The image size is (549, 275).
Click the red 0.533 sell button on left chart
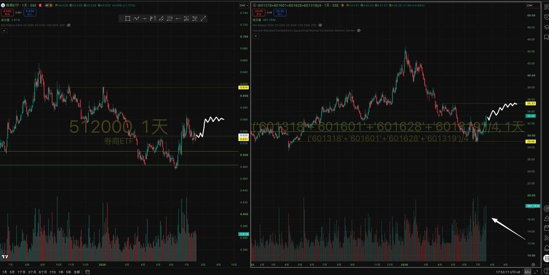click(7, 12)
